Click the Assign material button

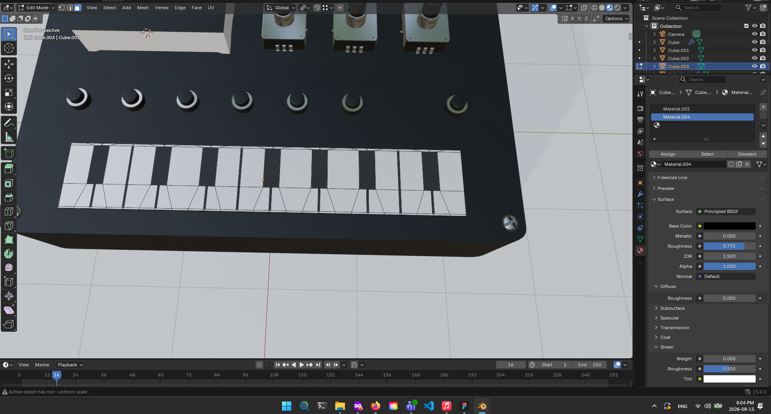(x=668, y=154)
